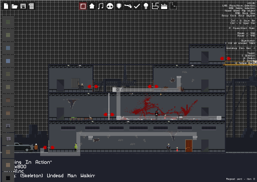Screen dimensions: 257x182
Task: Pick the pistol weapons category
Action: click(x=128, y=6)
